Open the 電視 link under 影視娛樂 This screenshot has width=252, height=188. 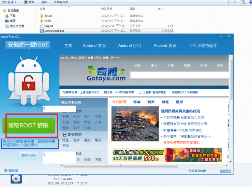[98, 140]
